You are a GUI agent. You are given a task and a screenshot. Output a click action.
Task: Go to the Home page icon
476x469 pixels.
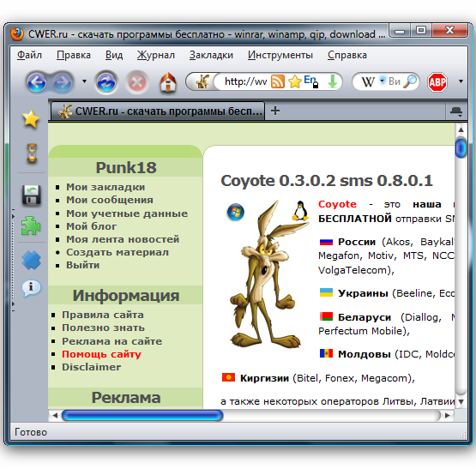point(168,82)
